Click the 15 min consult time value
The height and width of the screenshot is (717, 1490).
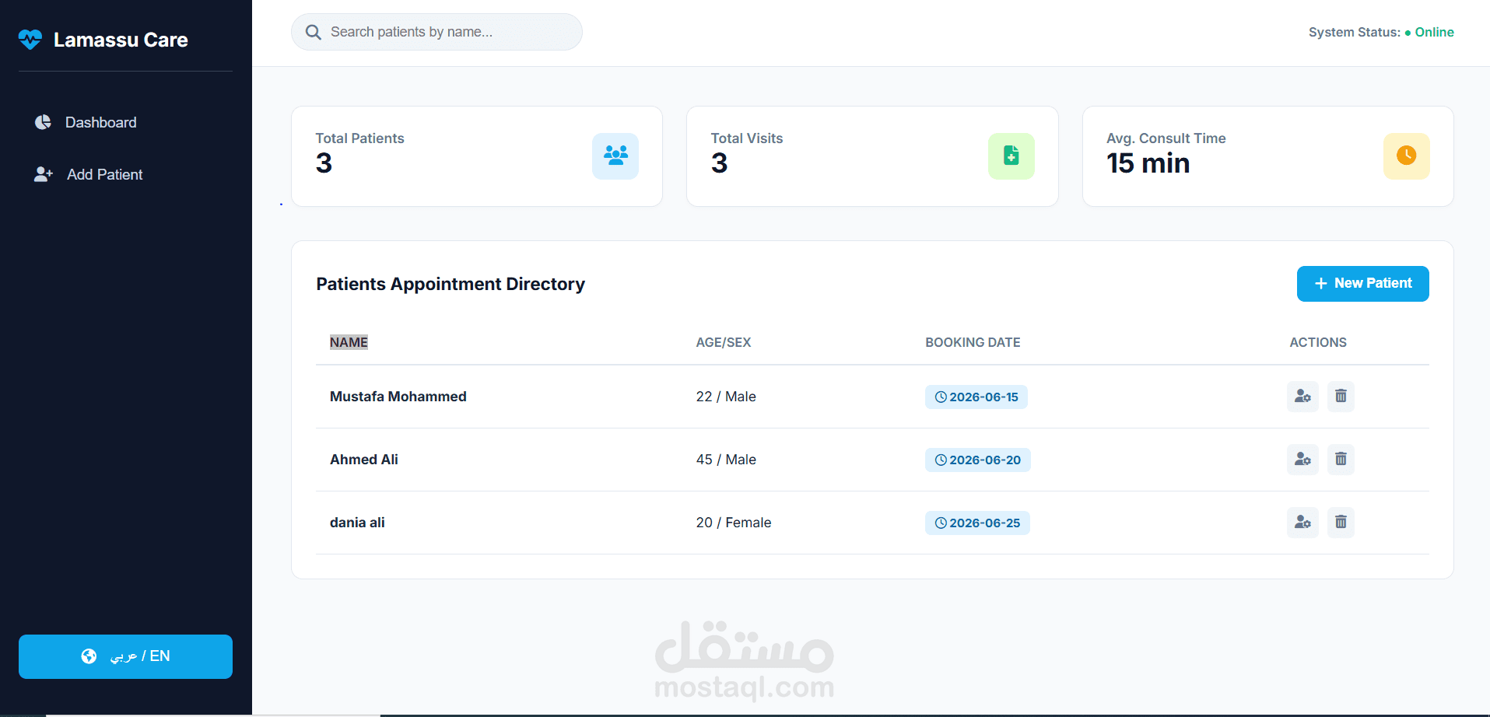(1148, 163)
